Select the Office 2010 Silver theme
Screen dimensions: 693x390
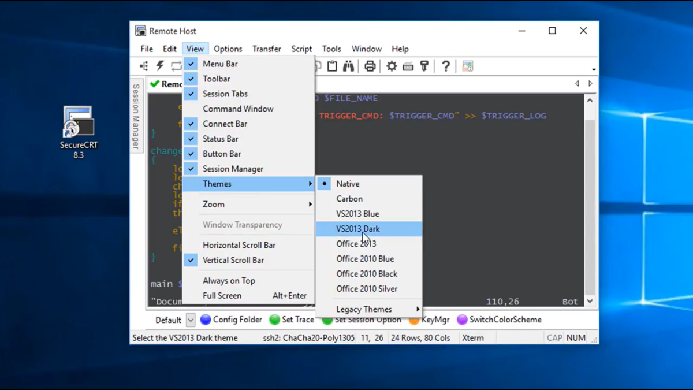coord(369,289)
